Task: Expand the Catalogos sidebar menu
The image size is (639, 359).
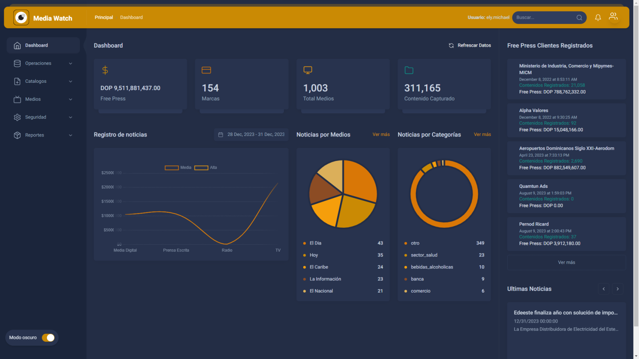Action: coord(43,81)
